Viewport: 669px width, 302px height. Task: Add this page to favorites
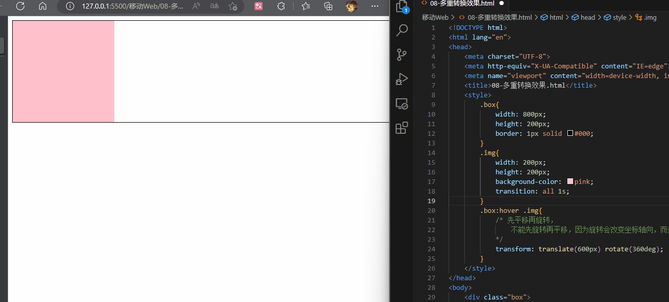[x=233, y=6]
